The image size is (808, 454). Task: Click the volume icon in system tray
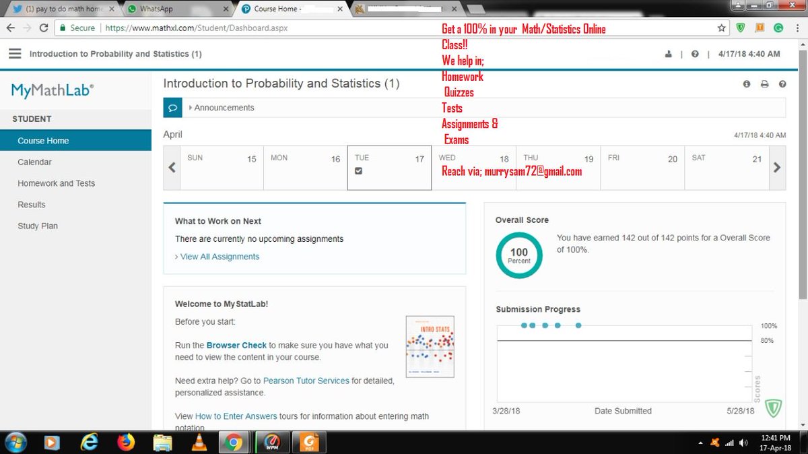[x=743, y=443]
